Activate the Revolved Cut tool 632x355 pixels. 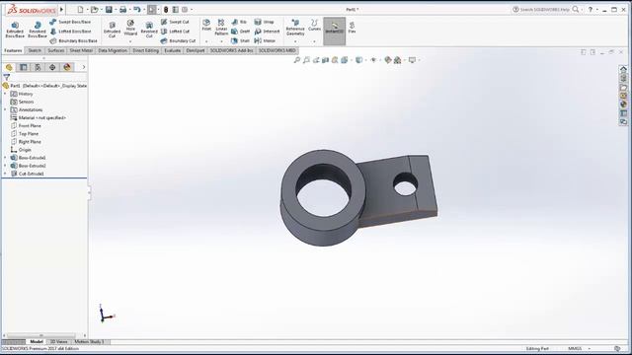[x=149, y=30]
